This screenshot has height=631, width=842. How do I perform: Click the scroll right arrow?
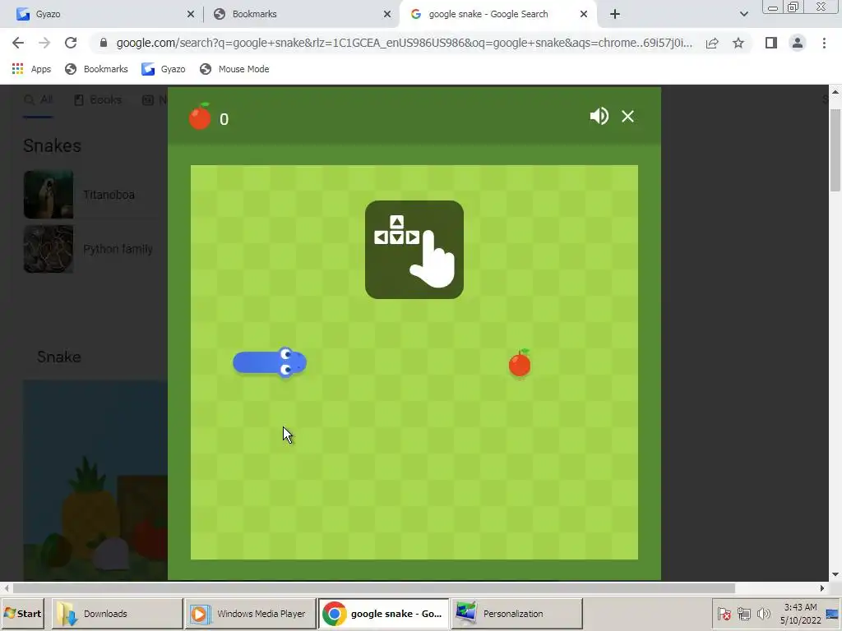click(x=822, y=588)
